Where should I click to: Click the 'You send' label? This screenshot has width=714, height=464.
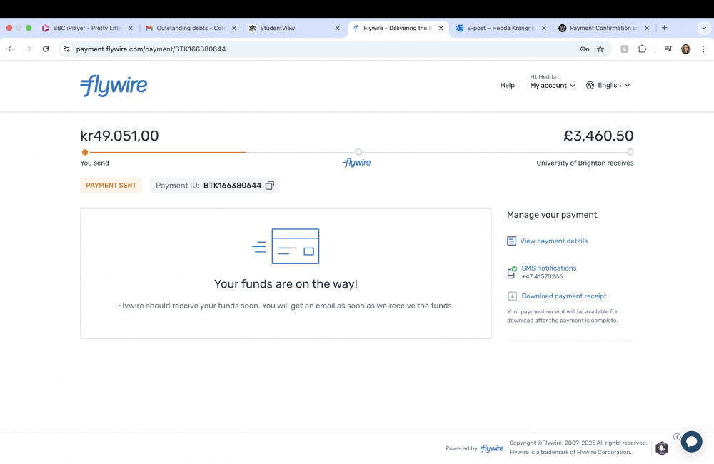[x=95, y=163]
